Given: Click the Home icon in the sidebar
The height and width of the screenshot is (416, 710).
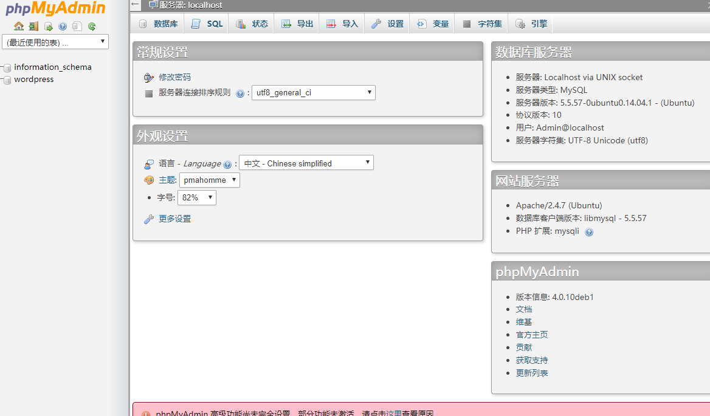Looking at the screenshot, I should coord(19,26).
